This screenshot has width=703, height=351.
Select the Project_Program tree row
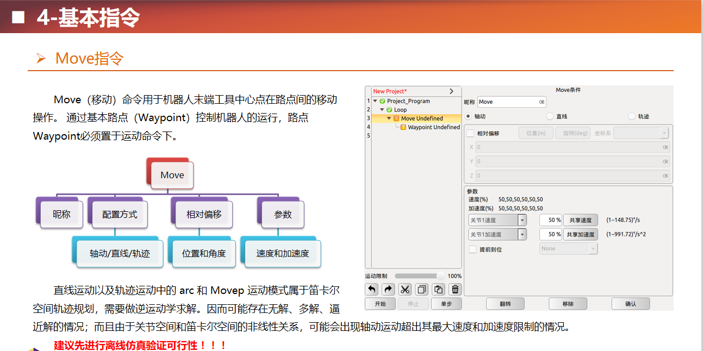(x=416, y=101)
